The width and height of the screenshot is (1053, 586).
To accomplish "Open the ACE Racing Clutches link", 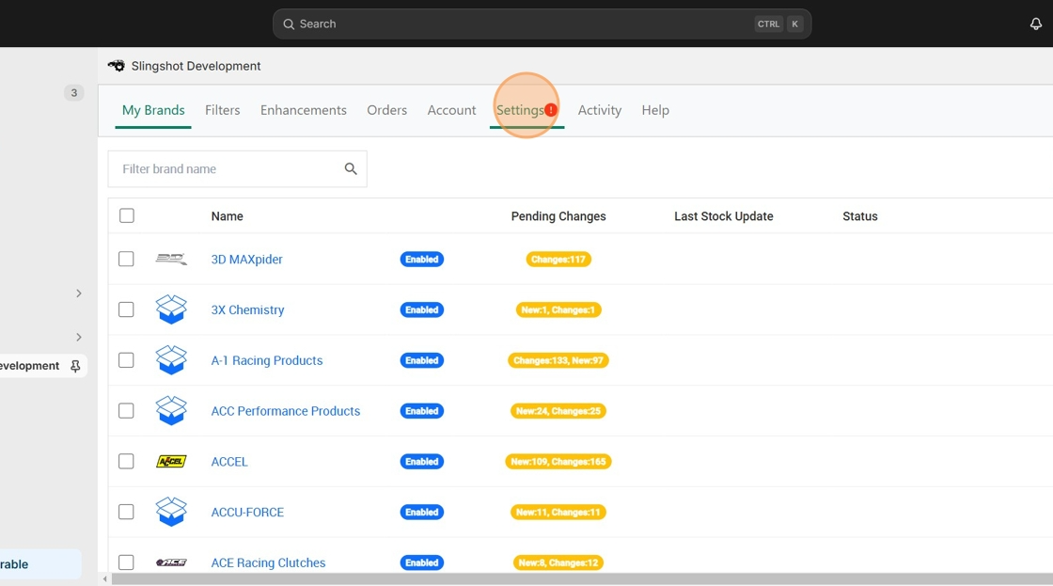I will point(268,562).
